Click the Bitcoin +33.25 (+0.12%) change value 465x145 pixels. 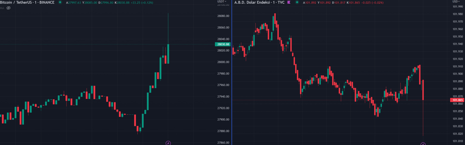point(142,2)
